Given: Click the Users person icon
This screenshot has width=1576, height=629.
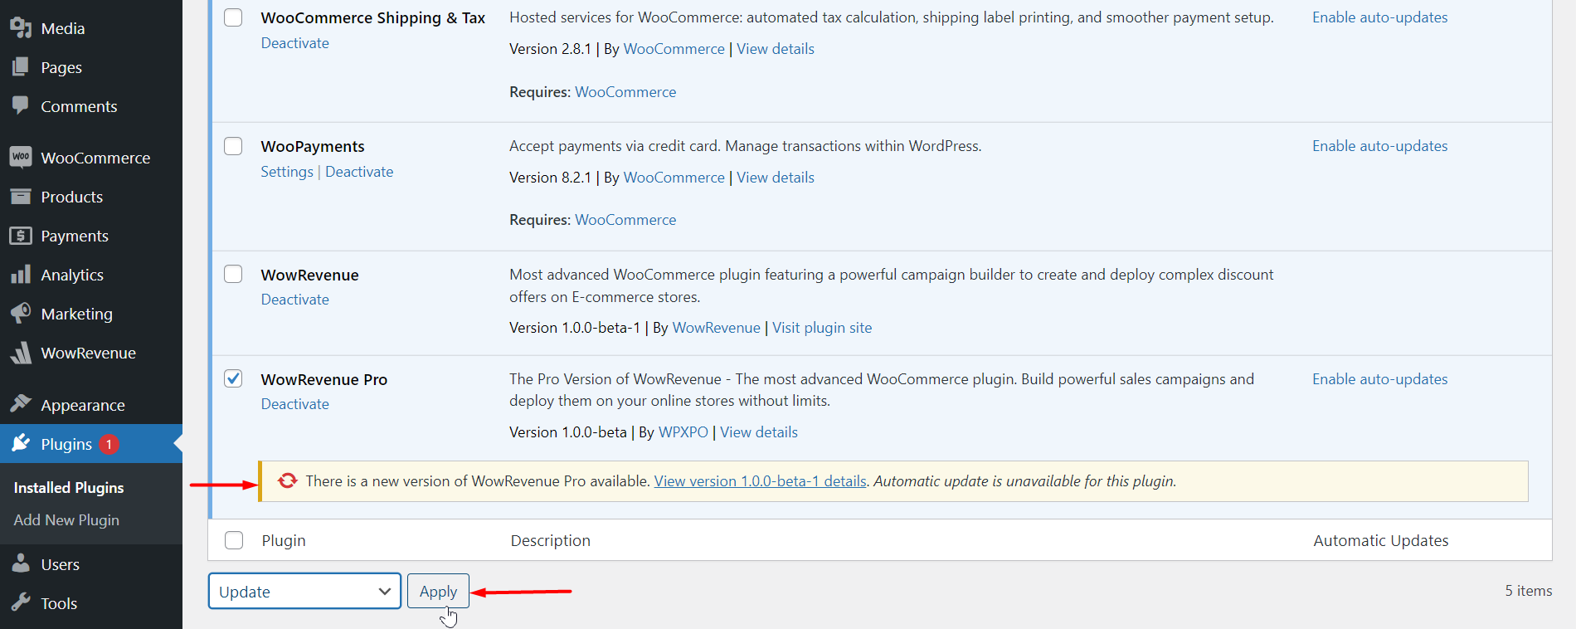Looking at the screenshot, I should click(21, 564).
